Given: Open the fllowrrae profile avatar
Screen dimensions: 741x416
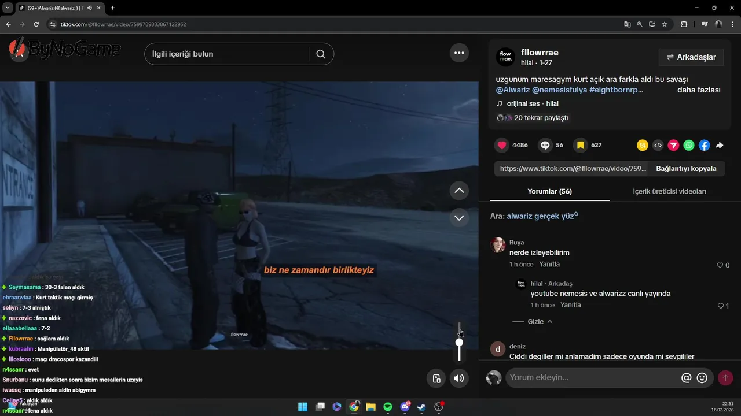Looking at the screenshot, I should (505, 57).
